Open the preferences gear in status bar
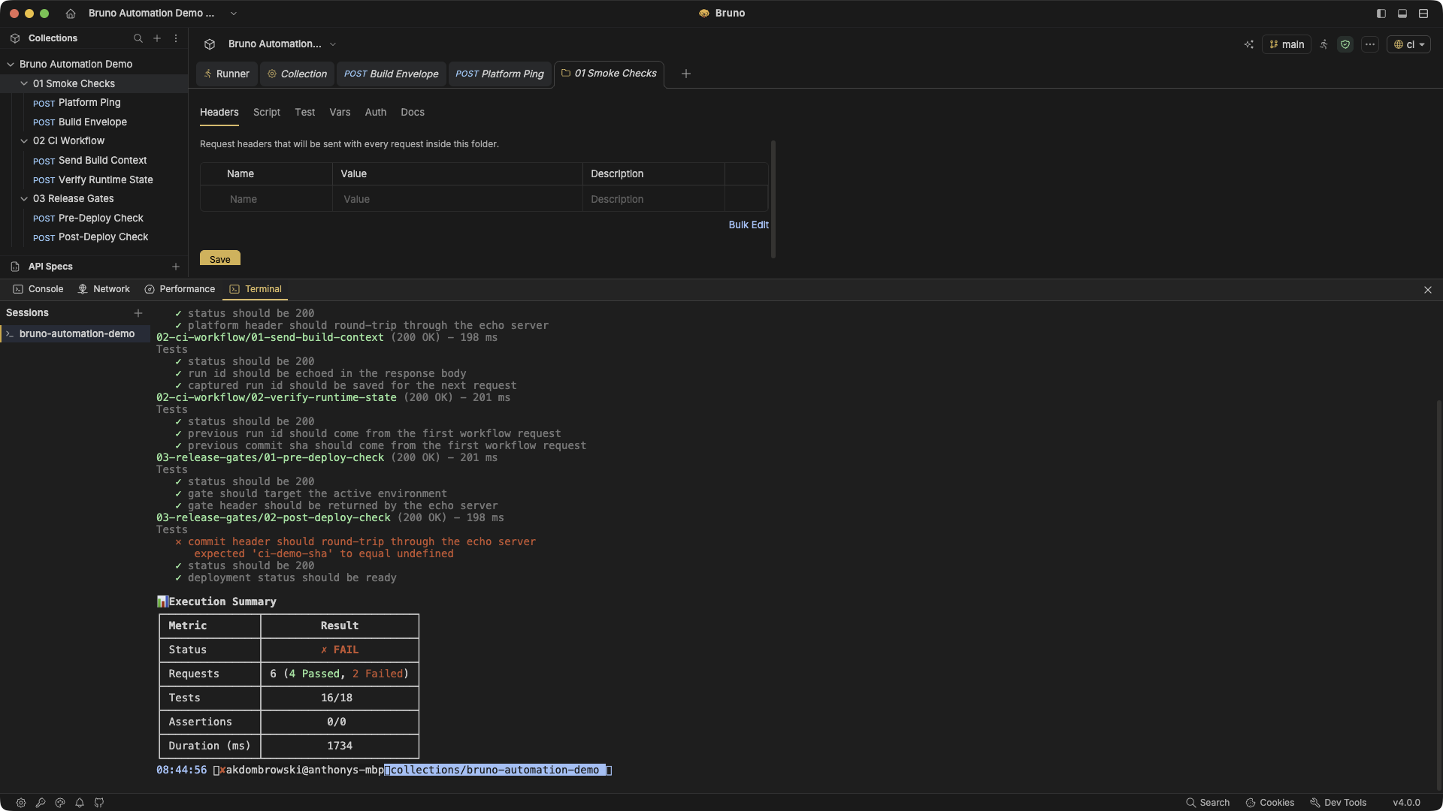1443x811 pixels. click(x=21, y=803)
